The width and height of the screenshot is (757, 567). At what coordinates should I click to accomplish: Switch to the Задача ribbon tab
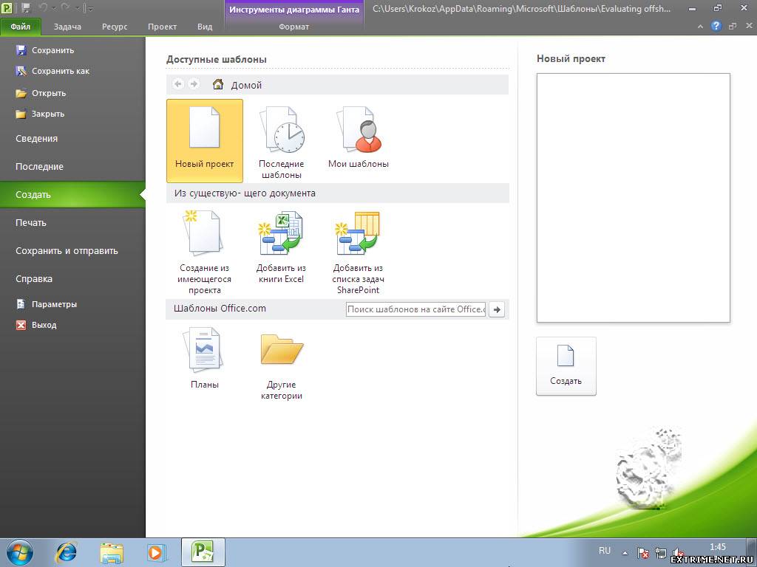[x=67, y=27]
